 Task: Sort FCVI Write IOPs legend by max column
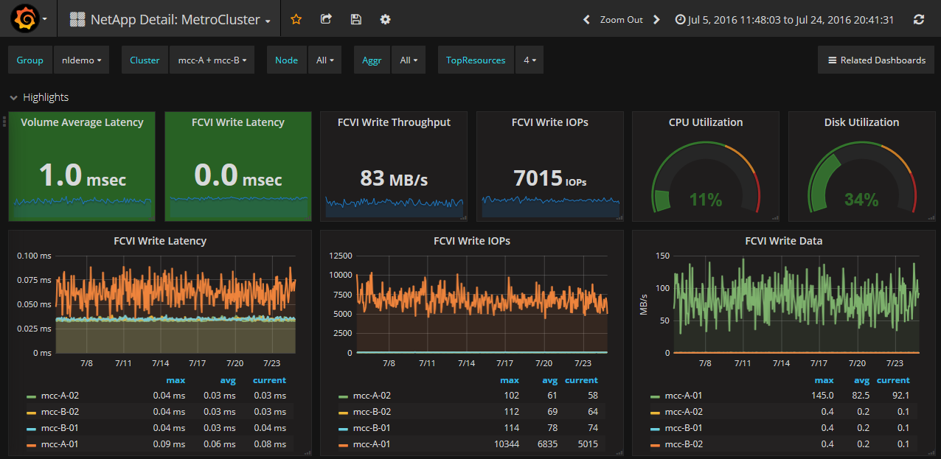click(x=510, y=380)
